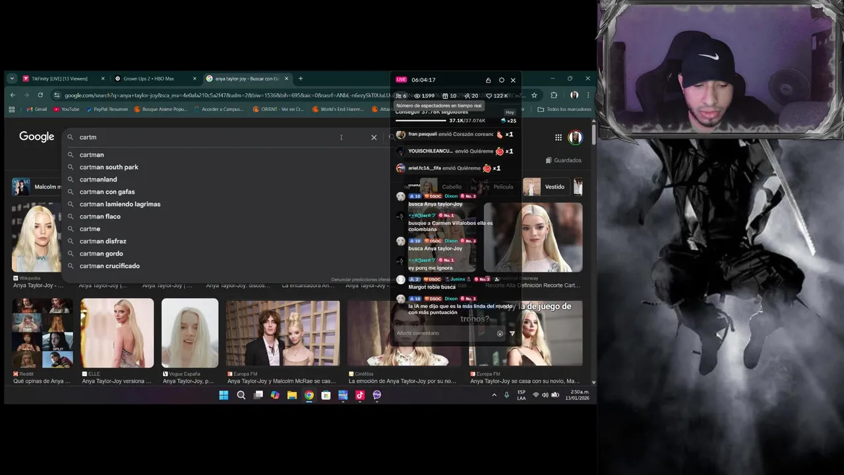Open the Chrome extensions puzzle icon
This screenshot has height=475, width=844.
coord(554,95)
